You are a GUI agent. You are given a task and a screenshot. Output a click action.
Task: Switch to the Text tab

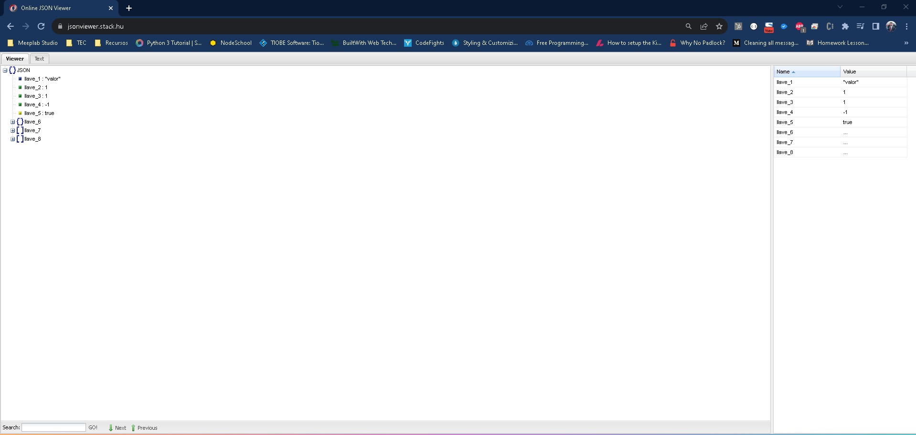[39, 59]
